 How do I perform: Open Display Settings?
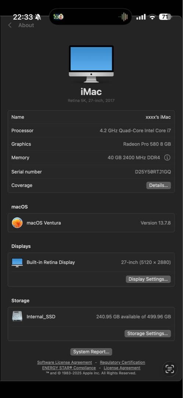click(148, 279)
